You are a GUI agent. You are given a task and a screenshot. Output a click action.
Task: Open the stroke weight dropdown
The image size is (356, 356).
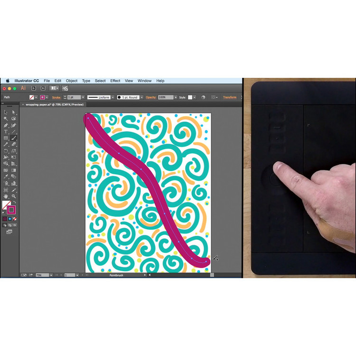click(x=83, y=97)
